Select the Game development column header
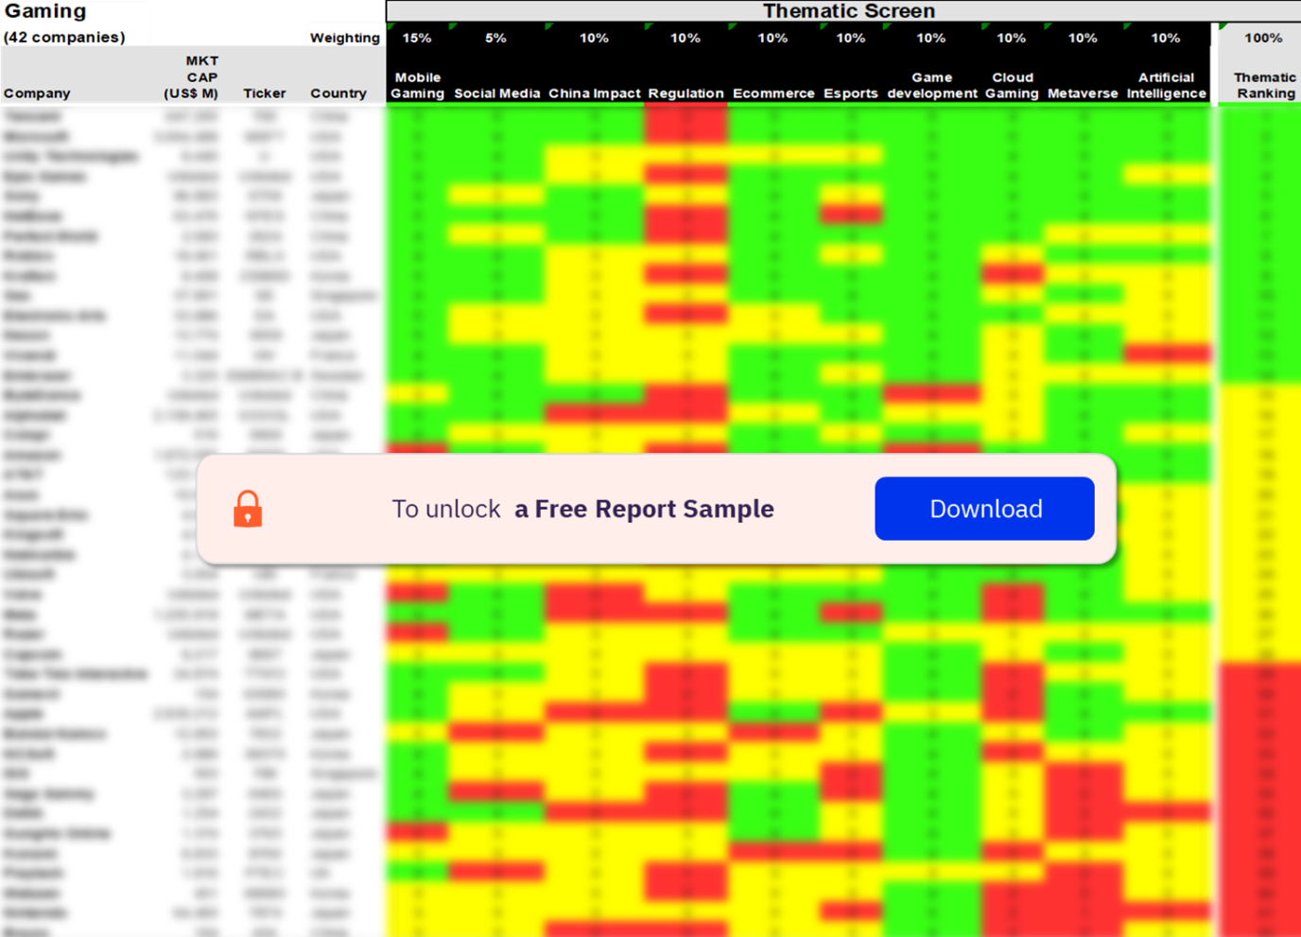This screenshot has width=1301, height=937. 932,85
